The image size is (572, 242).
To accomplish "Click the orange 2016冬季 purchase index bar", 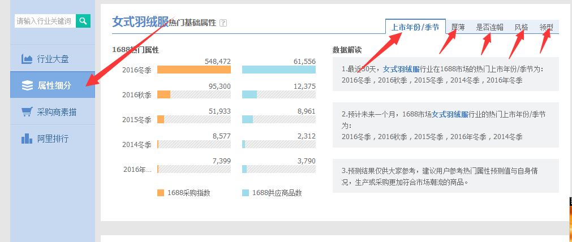I will [x=193, y=70].
